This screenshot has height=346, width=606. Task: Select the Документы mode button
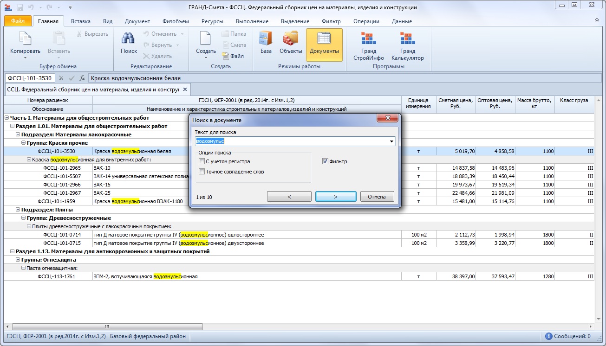[x=324, y=45]
